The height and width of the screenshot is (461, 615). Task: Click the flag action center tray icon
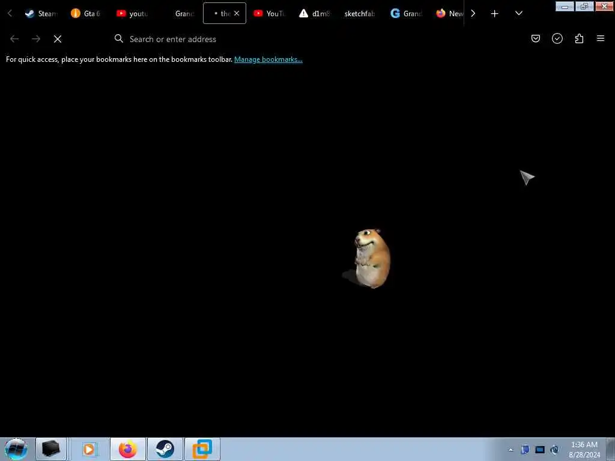[525, 450]
